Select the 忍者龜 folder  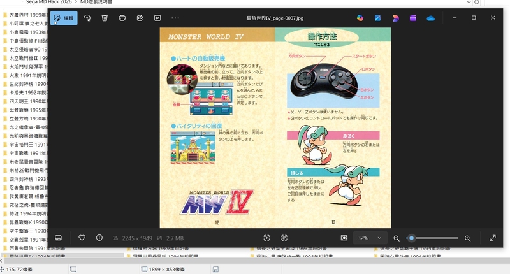click(25, 188)
